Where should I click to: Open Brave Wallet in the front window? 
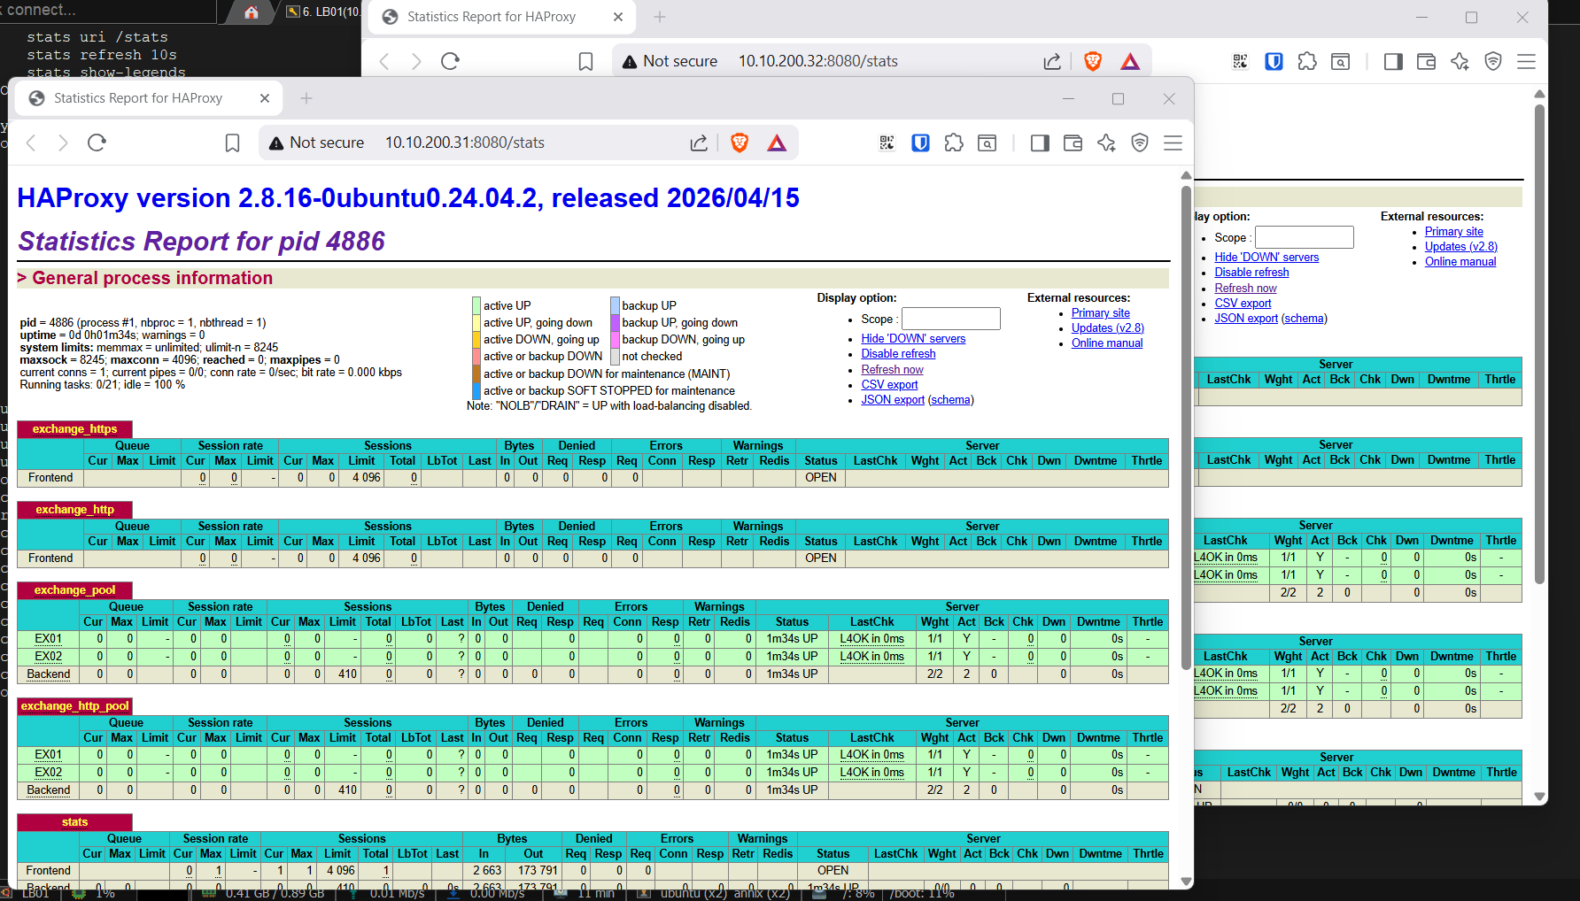coord(1073,142)
